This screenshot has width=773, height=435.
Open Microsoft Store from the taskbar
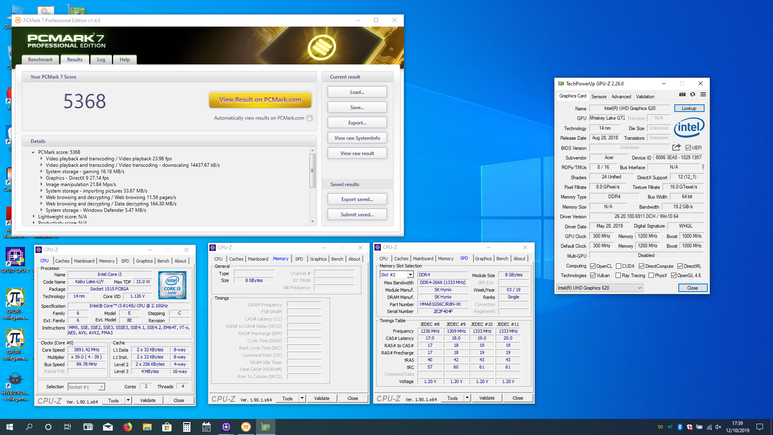167,427
